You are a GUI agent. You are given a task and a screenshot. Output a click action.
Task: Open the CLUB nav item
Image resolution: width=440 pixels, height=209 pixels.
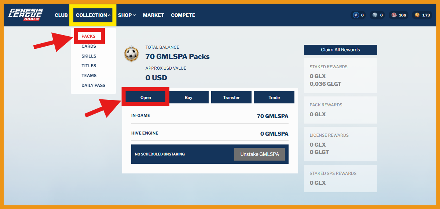click(x=61, y=15)
